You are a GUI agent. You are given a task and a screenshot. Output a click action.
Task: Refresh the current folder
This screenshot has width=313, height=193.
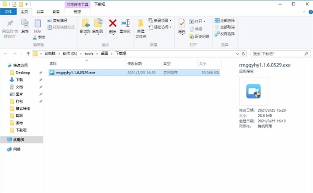coord(244,54)
